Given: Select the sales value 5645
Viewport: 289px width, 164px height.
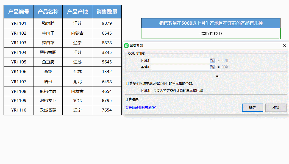Looking at the screenshot, I should (x=107, y=62).
